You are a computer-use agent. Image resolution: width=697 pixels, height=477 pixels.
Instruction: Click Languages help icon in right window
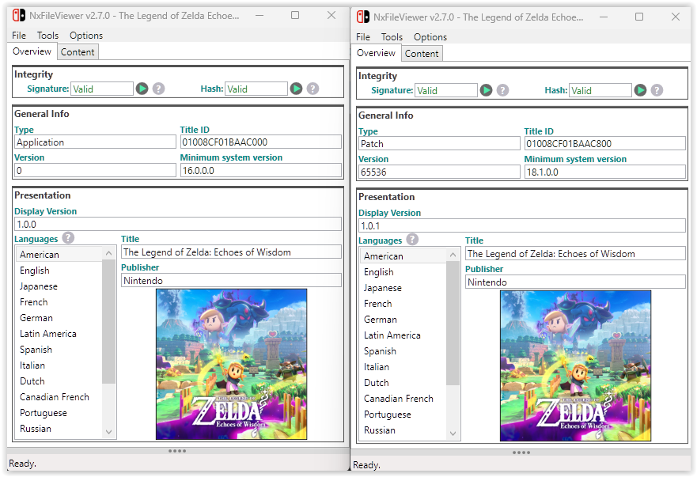412,240
